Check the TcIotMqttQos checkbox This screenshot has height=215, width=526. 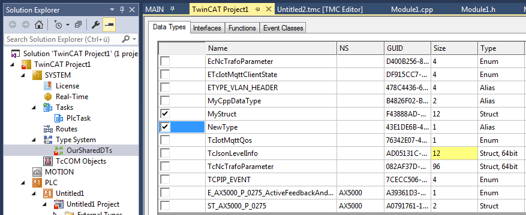click(x=165, y=140)
